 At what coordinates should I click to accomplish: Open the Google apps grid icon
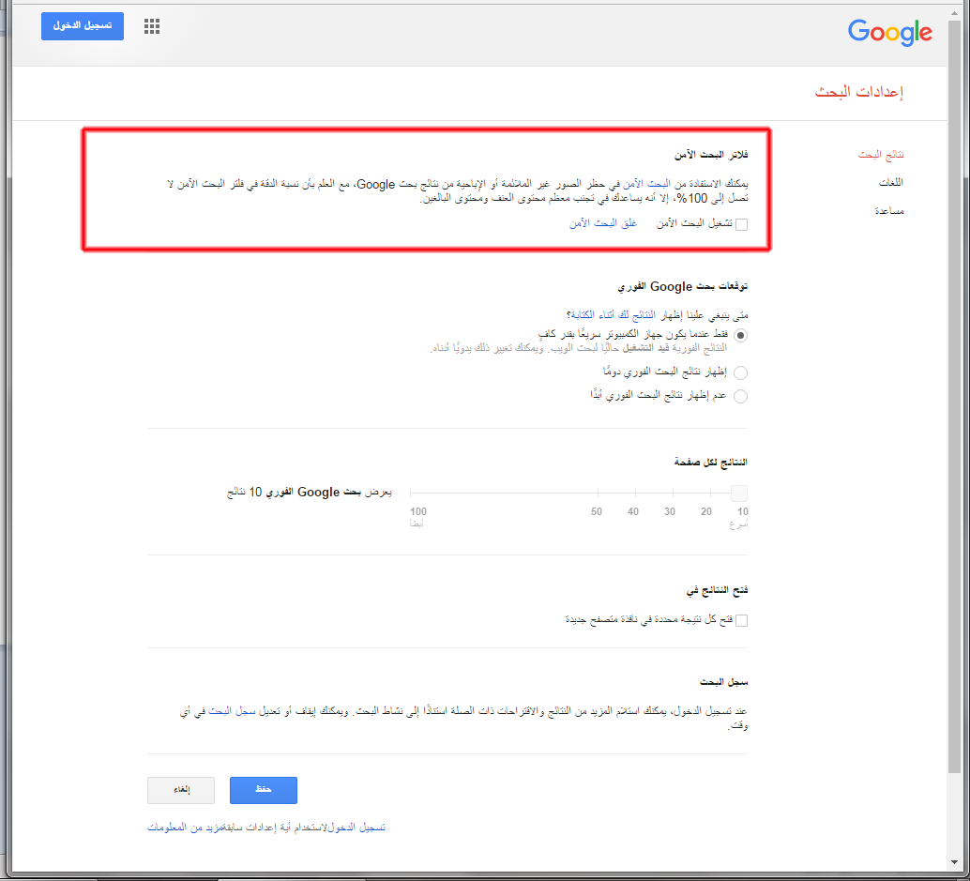coord(152,26)
